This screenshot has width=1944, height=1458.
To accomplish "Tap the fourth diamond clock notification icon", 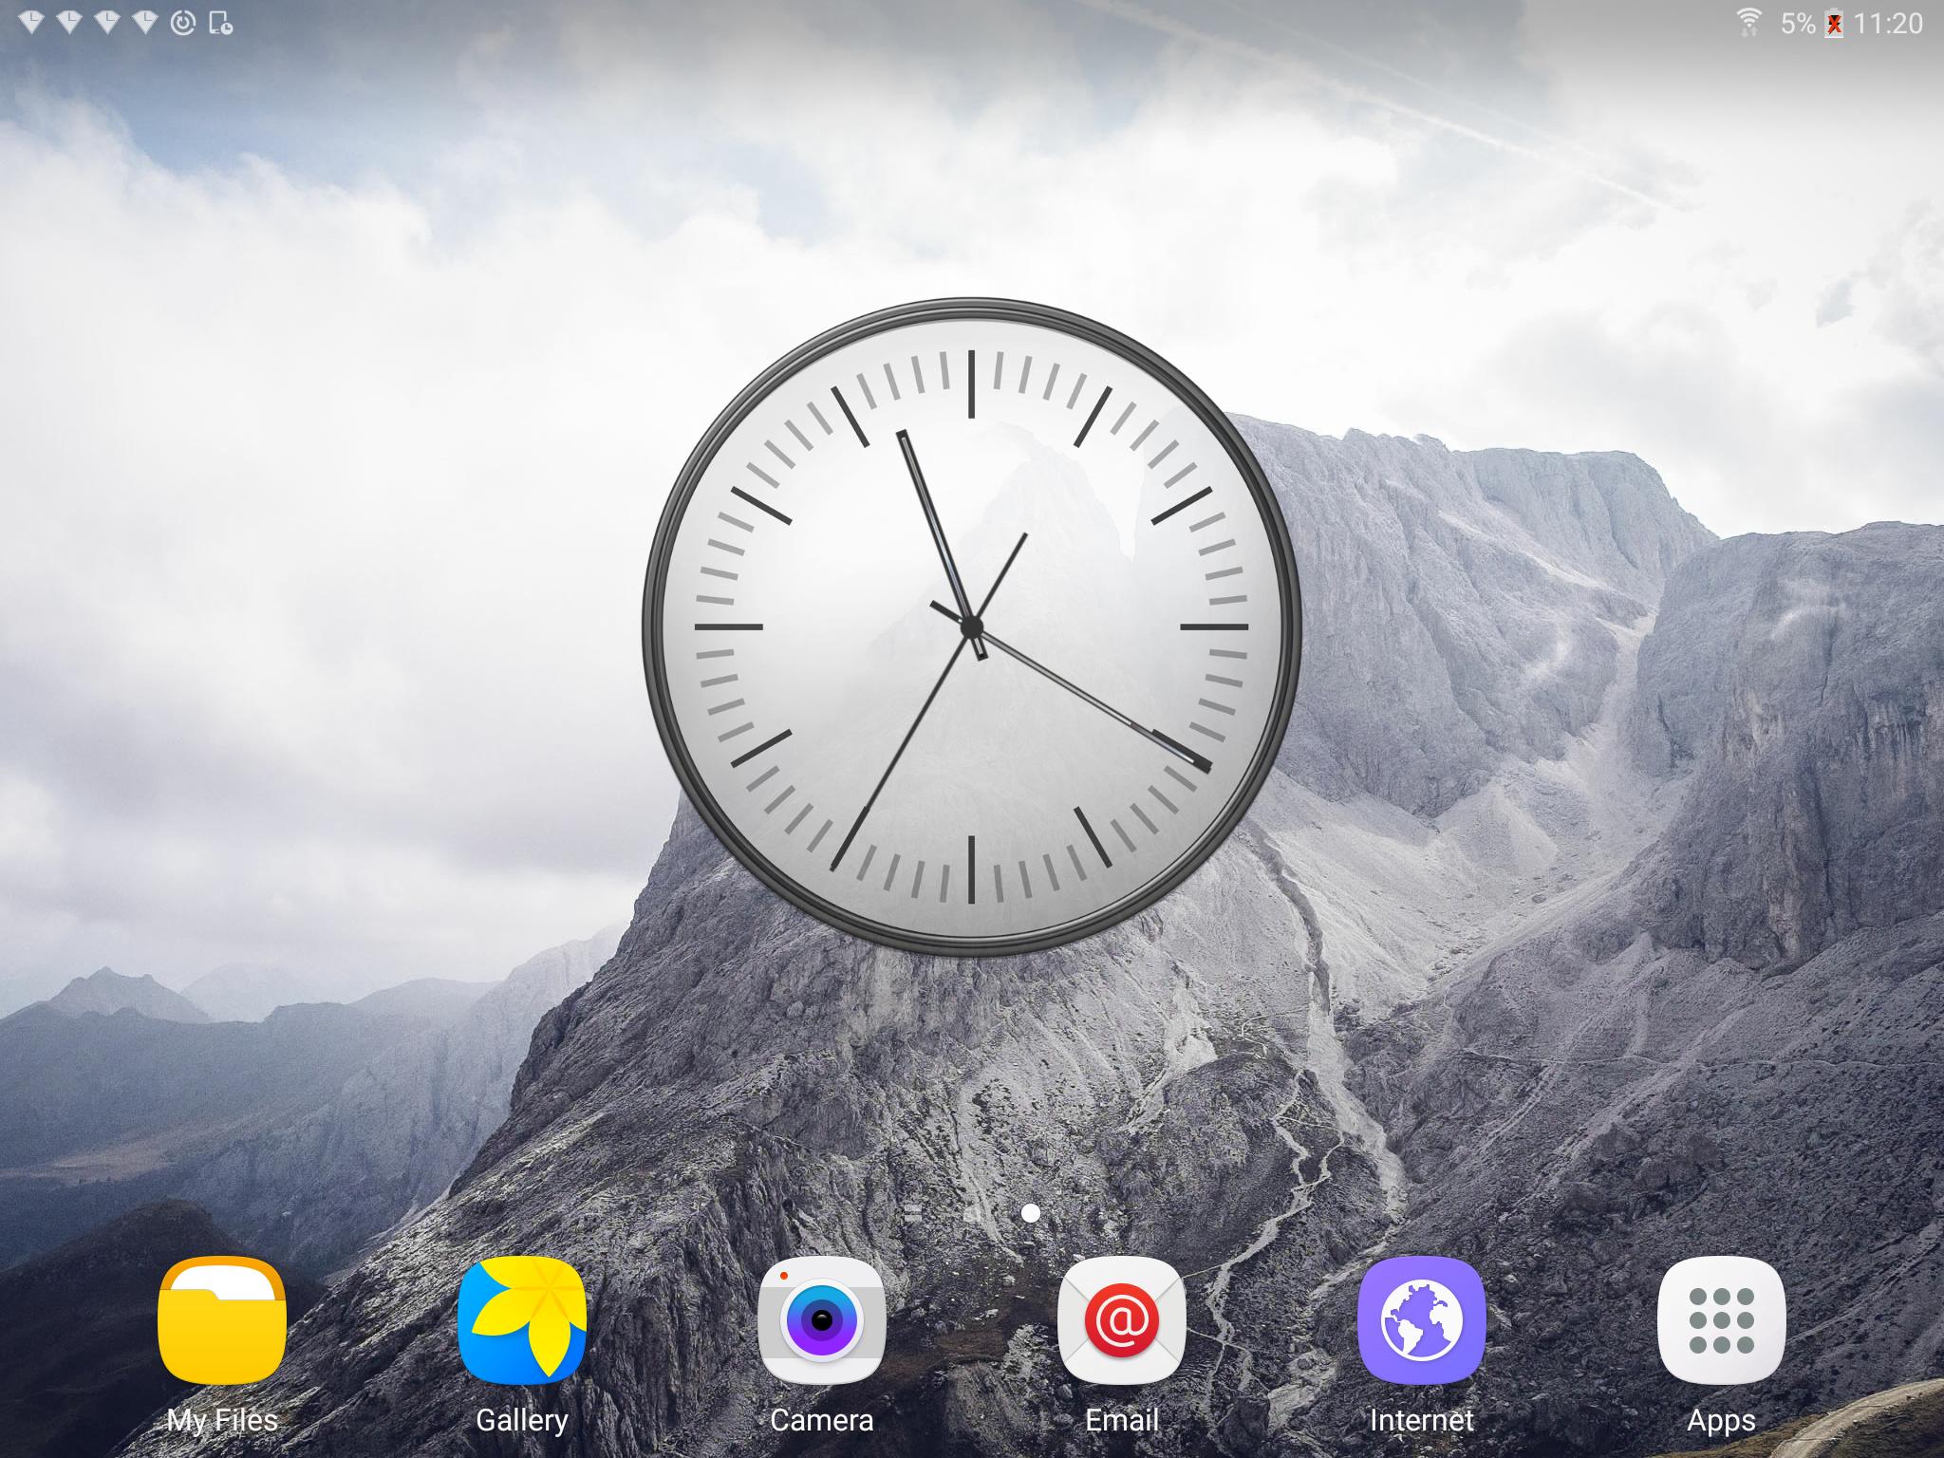I will pos(145,23).
